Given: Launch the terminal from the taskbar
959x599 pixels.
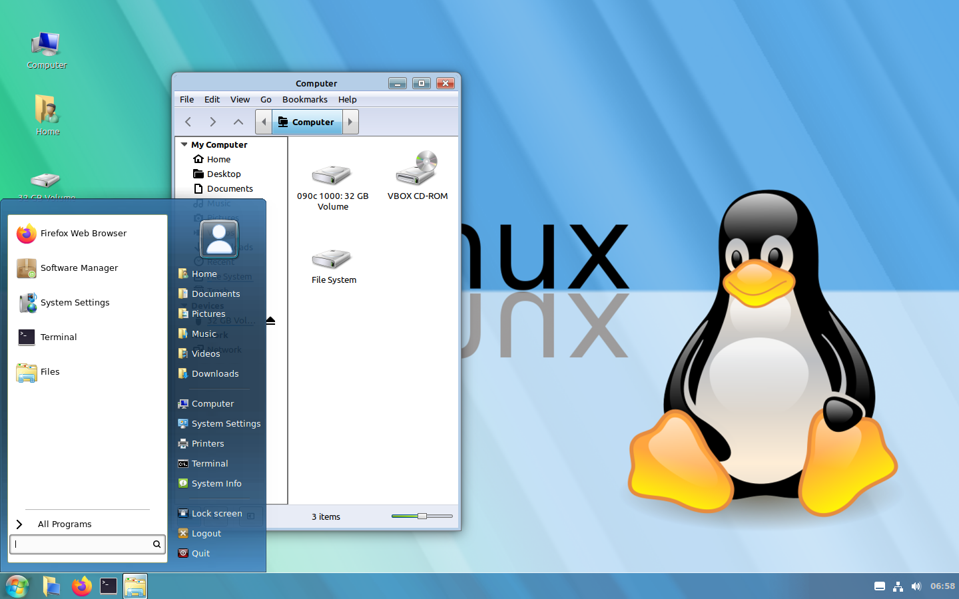Looking at the screenshot, I should click(x=109, y=586).
